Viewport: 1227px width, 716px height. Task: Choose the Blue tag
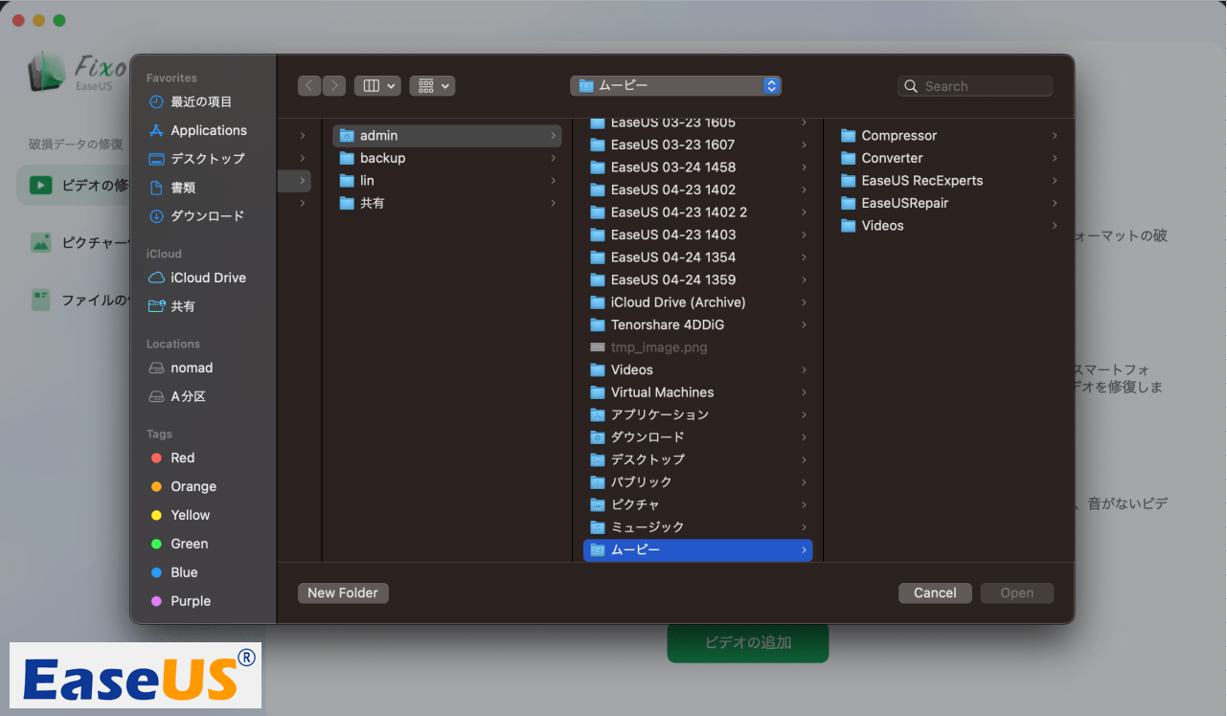point(174,572)
